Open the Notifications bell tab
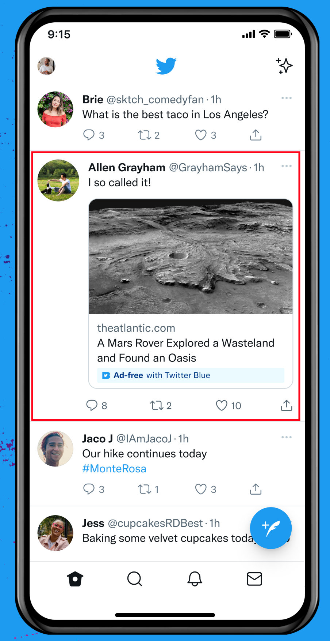Image resolution: width=330 pixels, height=641 pixels. pyautogui.click(x=195, y=579)
